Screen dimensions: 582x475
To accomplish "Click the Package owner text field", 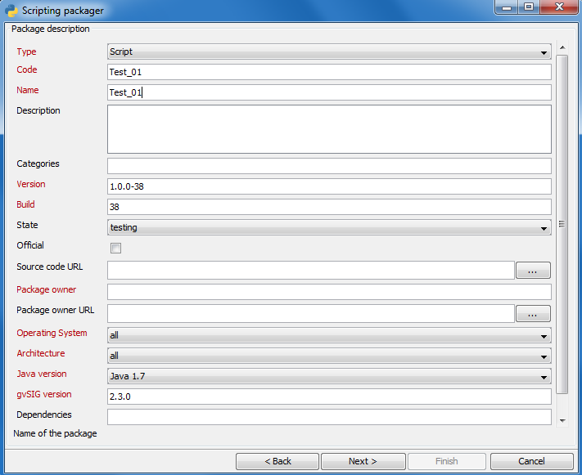I will coord(329,292).
